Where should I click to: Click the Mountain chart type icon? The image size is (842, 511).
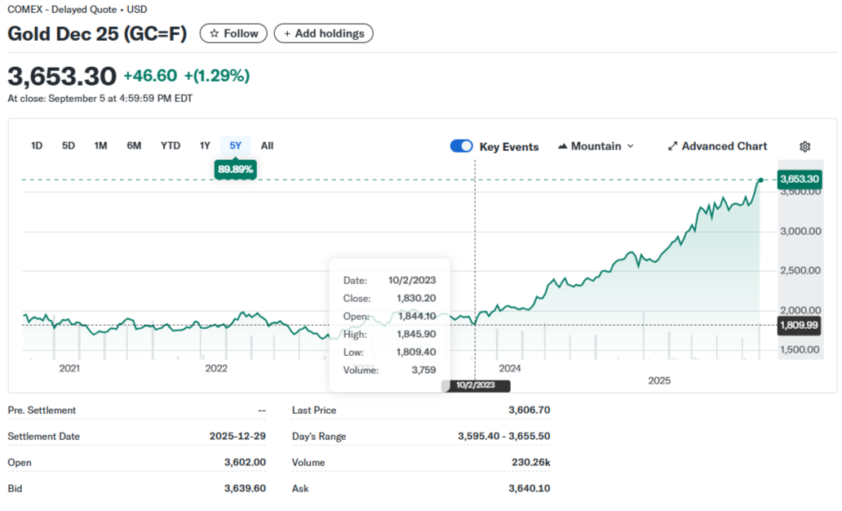pos(563,146)
